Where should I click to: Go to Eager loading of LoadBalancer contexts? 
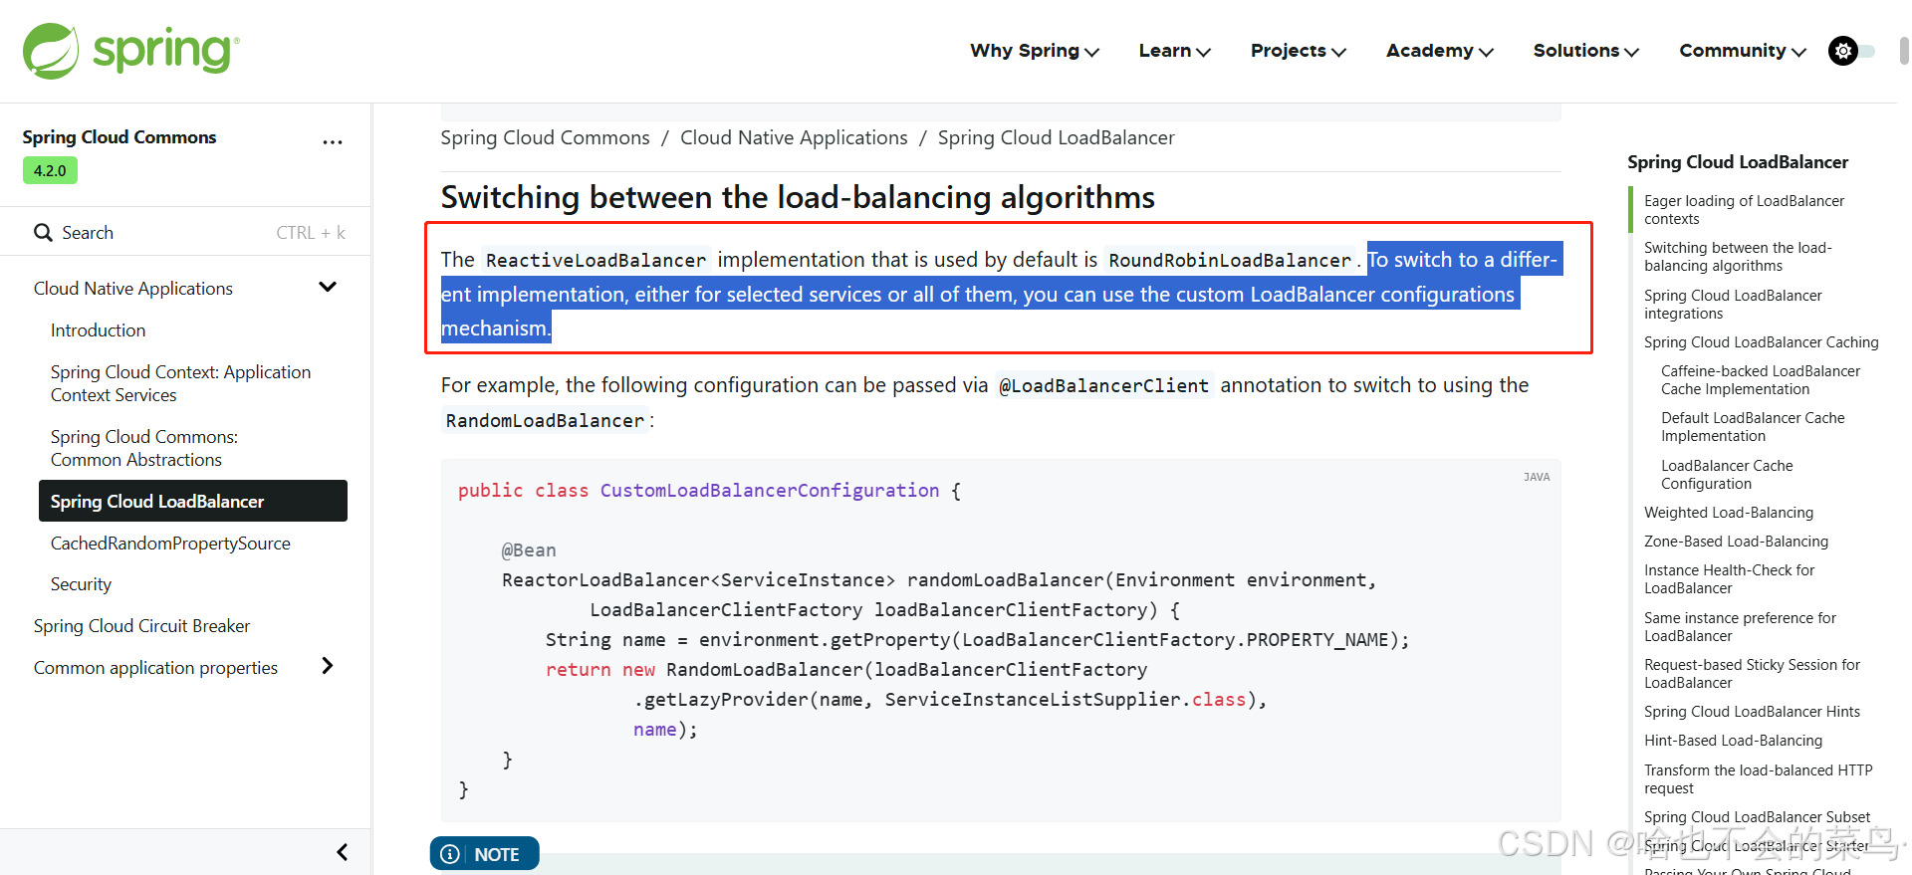click(x=1744, y=210)
